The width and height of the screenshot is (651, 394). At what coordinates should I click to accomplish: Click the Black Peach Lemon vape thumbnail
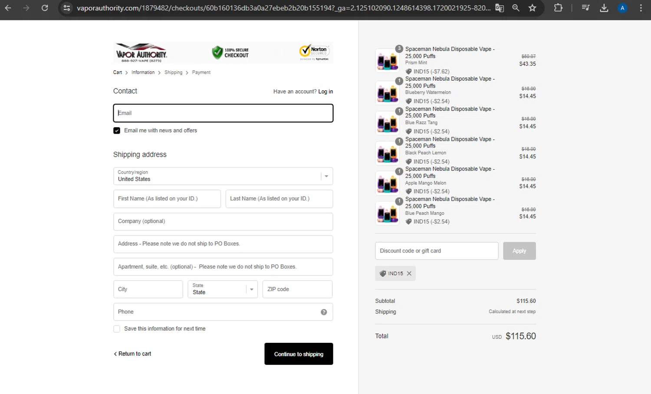(x=387, y=153)
